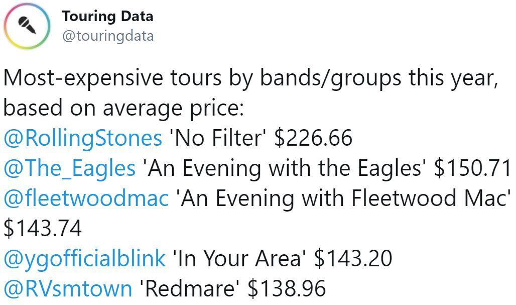
Task: Open the @fleetwoodmac mention link
Action: [86, 198]
